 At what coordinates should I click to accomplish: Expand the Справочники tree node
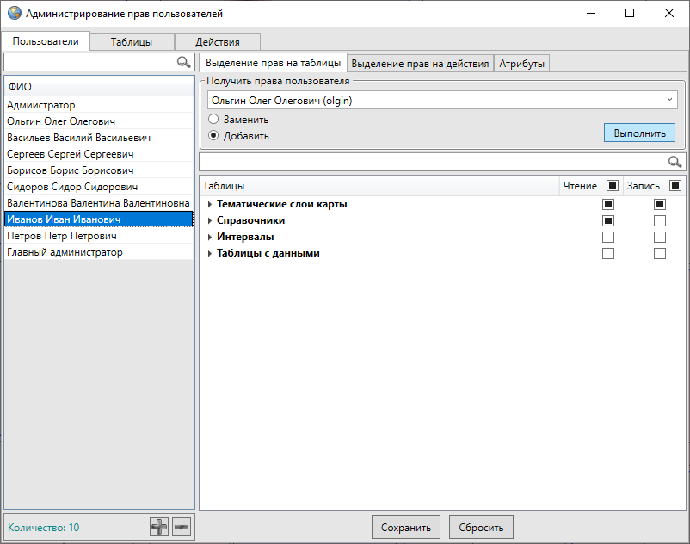coord(209,221)
